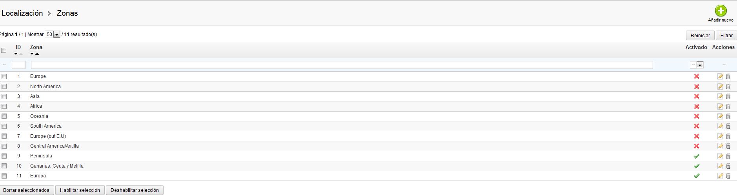The width and height of the screenshot is (737, 195).
Task: Edit the Europe zone with pencil icon
Action: click(x=720, y=76)
